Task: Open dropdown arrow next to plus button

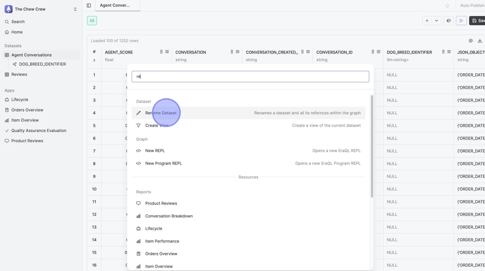Action: click(x=436, y=21)
